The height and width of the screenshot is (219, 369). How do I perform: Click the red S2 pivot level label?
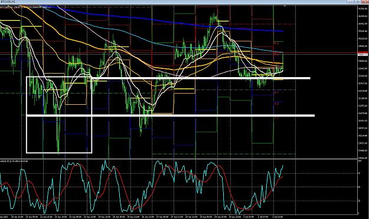click(276, 104)
